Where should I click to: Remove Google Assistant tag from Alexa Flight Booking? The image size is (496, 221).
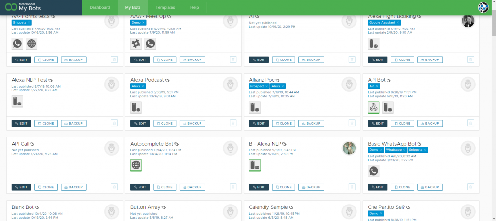[x=398, y=23]
